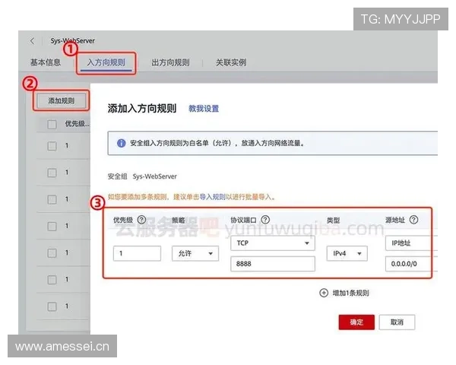The height and width of the screenshot is (365, 456).
Task: Click 增加1条规则 to add another rule
Action: click(350, 293)
